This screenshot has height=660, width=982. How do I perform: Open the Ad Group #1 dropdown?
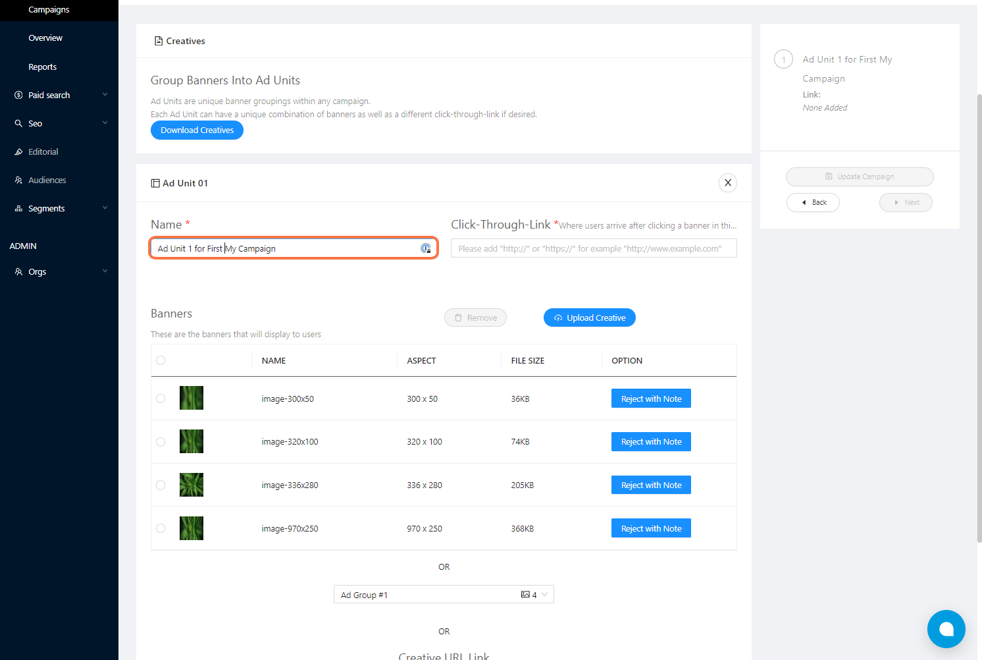tap(444, 595)
